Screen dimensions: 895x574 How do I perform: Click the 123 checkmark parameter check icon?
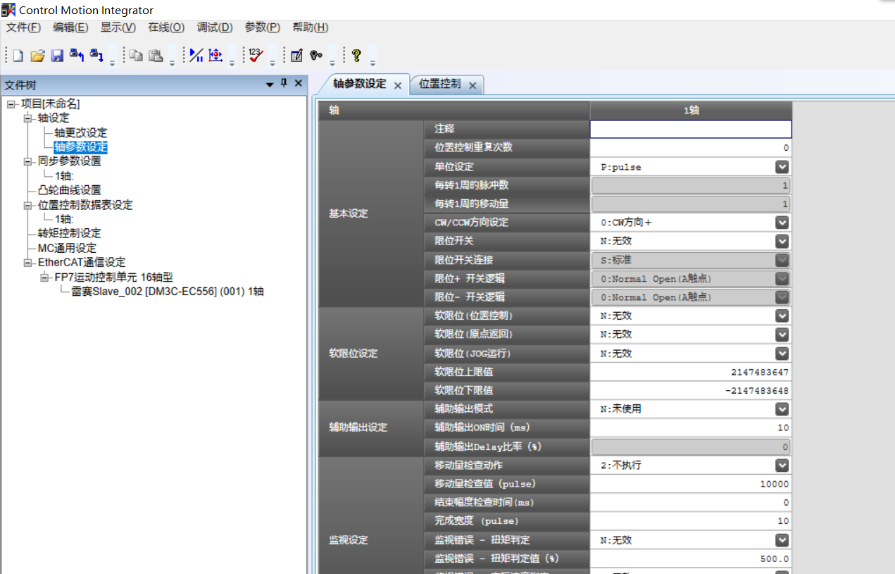(256, 55)
